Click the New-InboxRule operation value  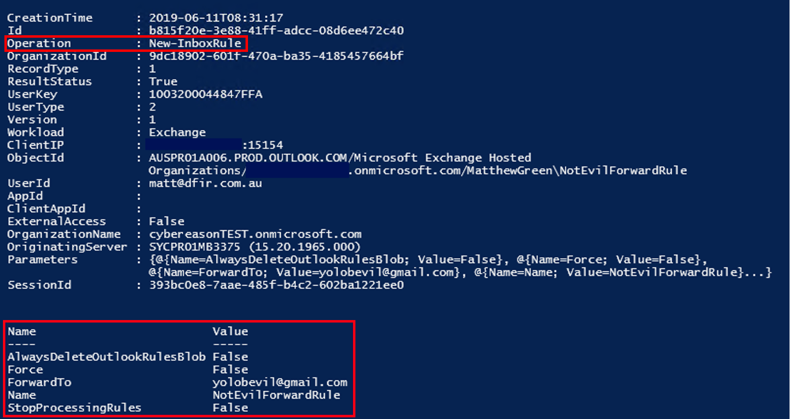pos(195,43)
